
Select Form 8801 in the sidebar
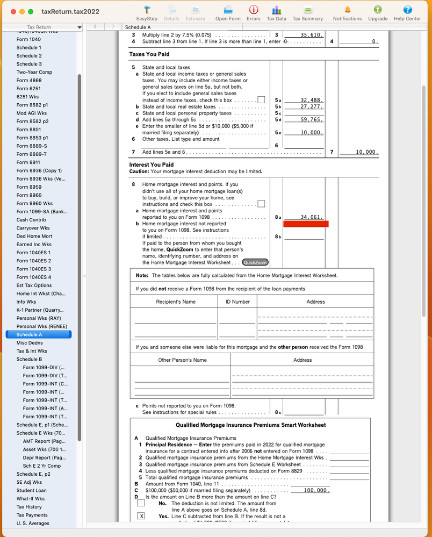tap(28, 130)
